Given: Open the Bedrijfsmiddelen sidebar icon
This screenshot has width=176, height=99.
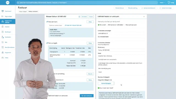Looking at the screenshot, I should click(x=2, y=47).
